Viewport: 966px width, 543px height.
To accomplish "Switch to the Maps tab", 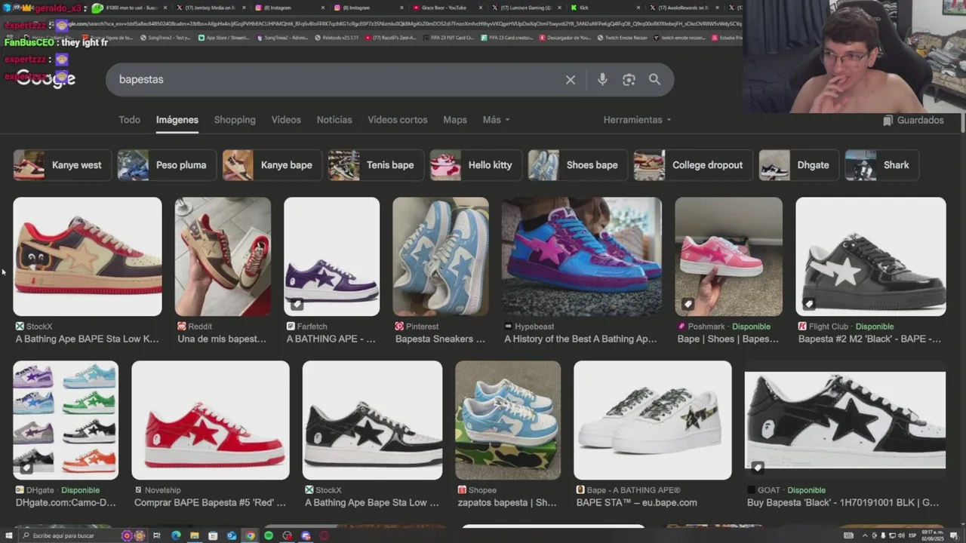I will [x=455, y=120].
